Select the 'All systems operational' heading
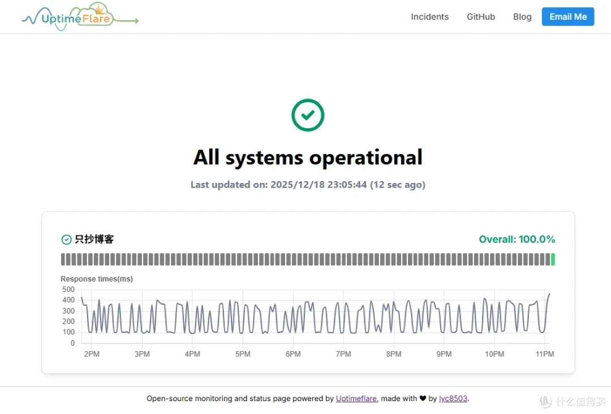This screenshot has width=611, height=414. click(308, 158)
